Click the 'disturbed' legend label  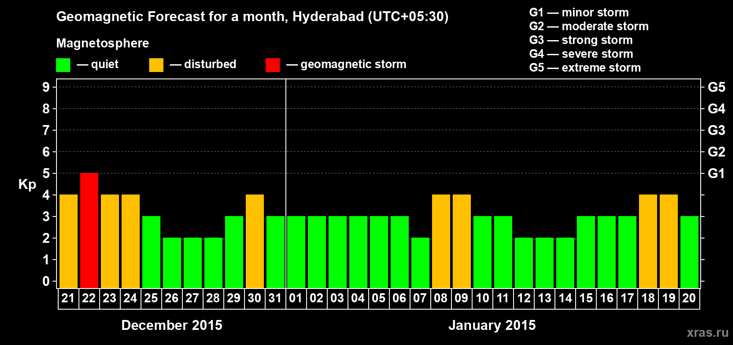tap(210, 64)
